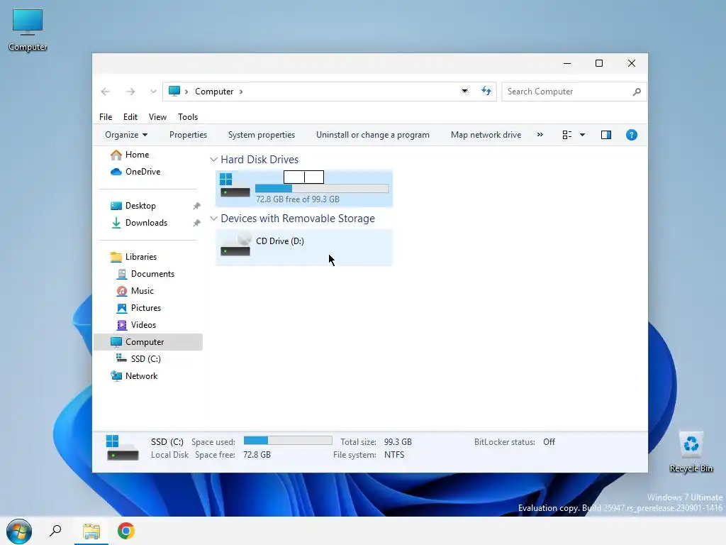Click details pane SSD drive icon
The width and height of the screenshot is (726, 545).
pos(122,448)
